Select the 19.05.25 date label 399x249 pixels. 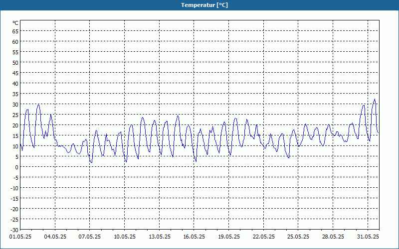(x=229, y=237)
